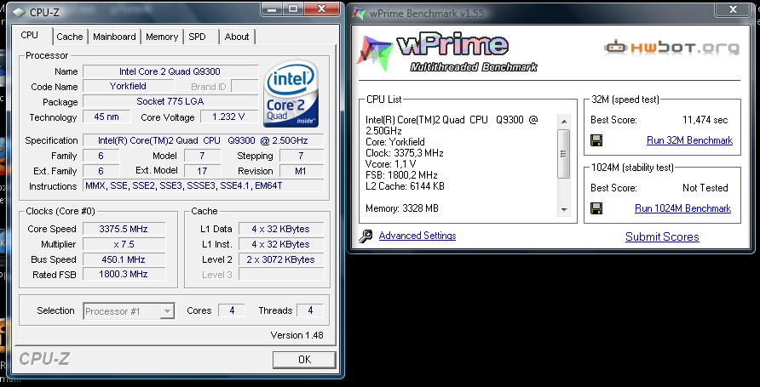Click the wPrime title bar icon

360,13
